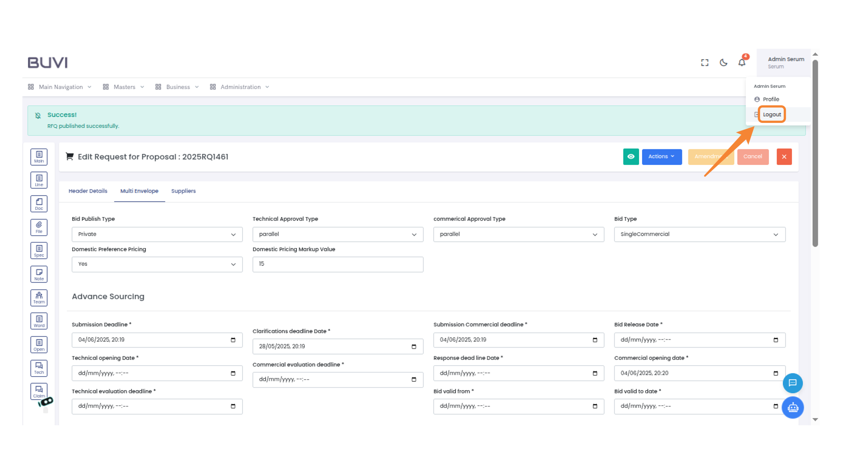Expand the Actions dropdown button
Viewport: 842px width, 474px height.
tap(661, 157)
